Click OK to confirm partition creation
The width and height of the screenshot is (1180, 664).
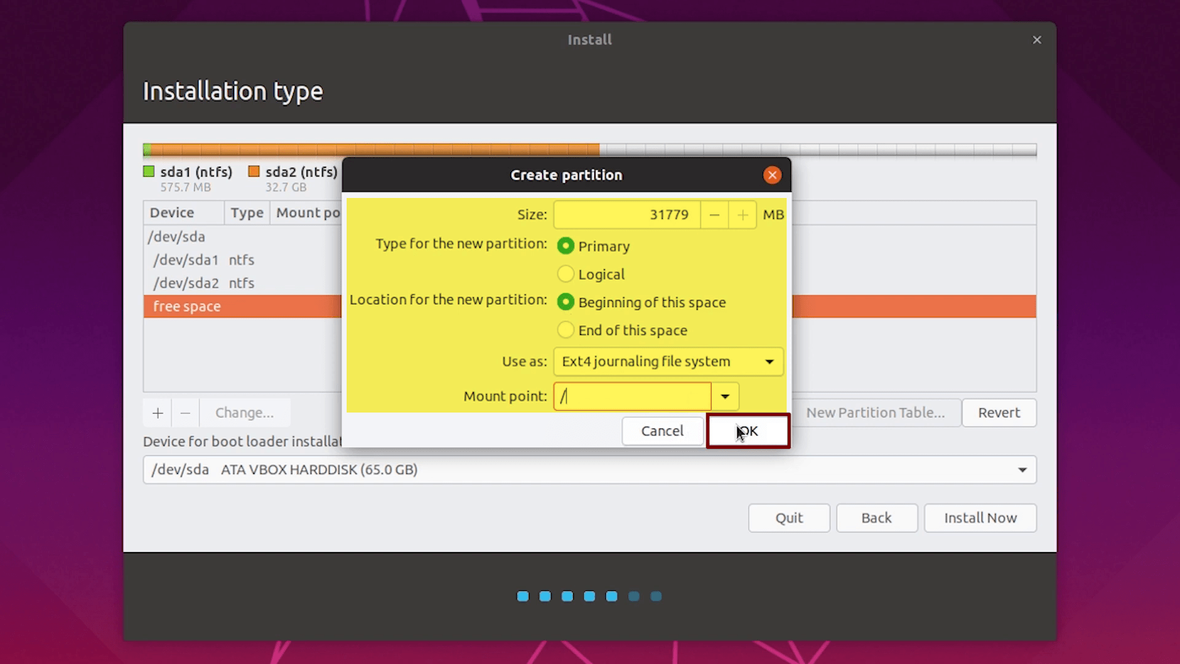pos(747,430)
